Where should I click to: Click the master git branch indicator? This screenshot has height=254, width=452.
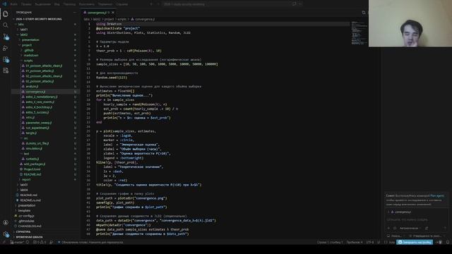coord(17,242)
